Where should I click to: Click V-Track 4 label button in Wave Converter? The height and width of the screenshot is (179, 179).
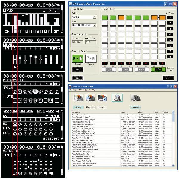click(x=170, y=34)
